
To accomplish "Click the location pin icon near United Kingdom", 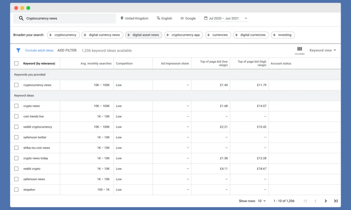I will (122, 18).
